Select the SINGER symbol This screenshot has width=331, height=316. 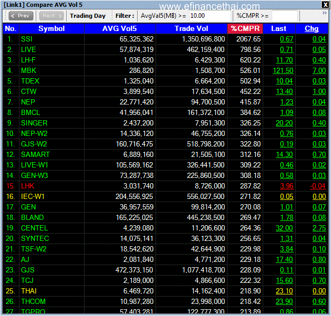point(34,123)
